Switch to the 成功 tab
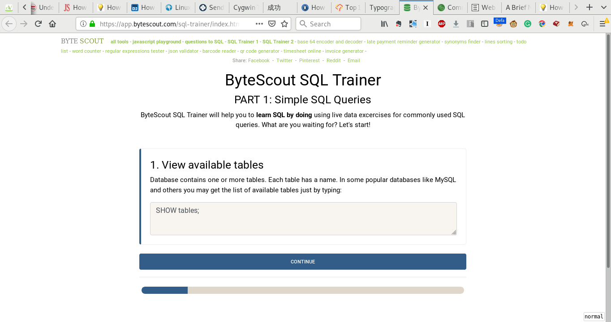This screenshot has width=611, height=322. click(x=279, y=7)
